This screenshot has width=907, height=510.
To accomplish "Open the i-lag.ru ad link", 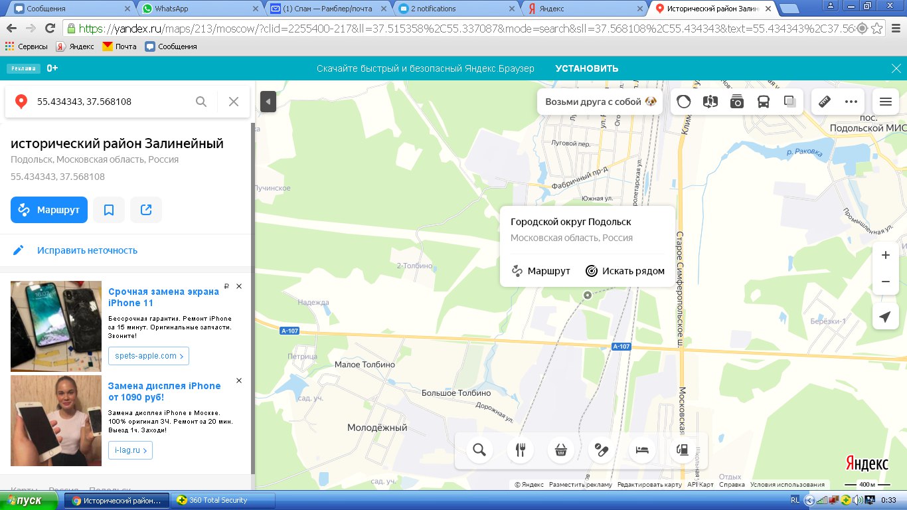I will (130, 450).
